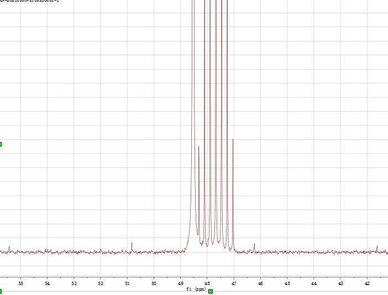388x295 pixels.
Task: Click the green handle at bottom-left corner
Action: click(1, 292)
